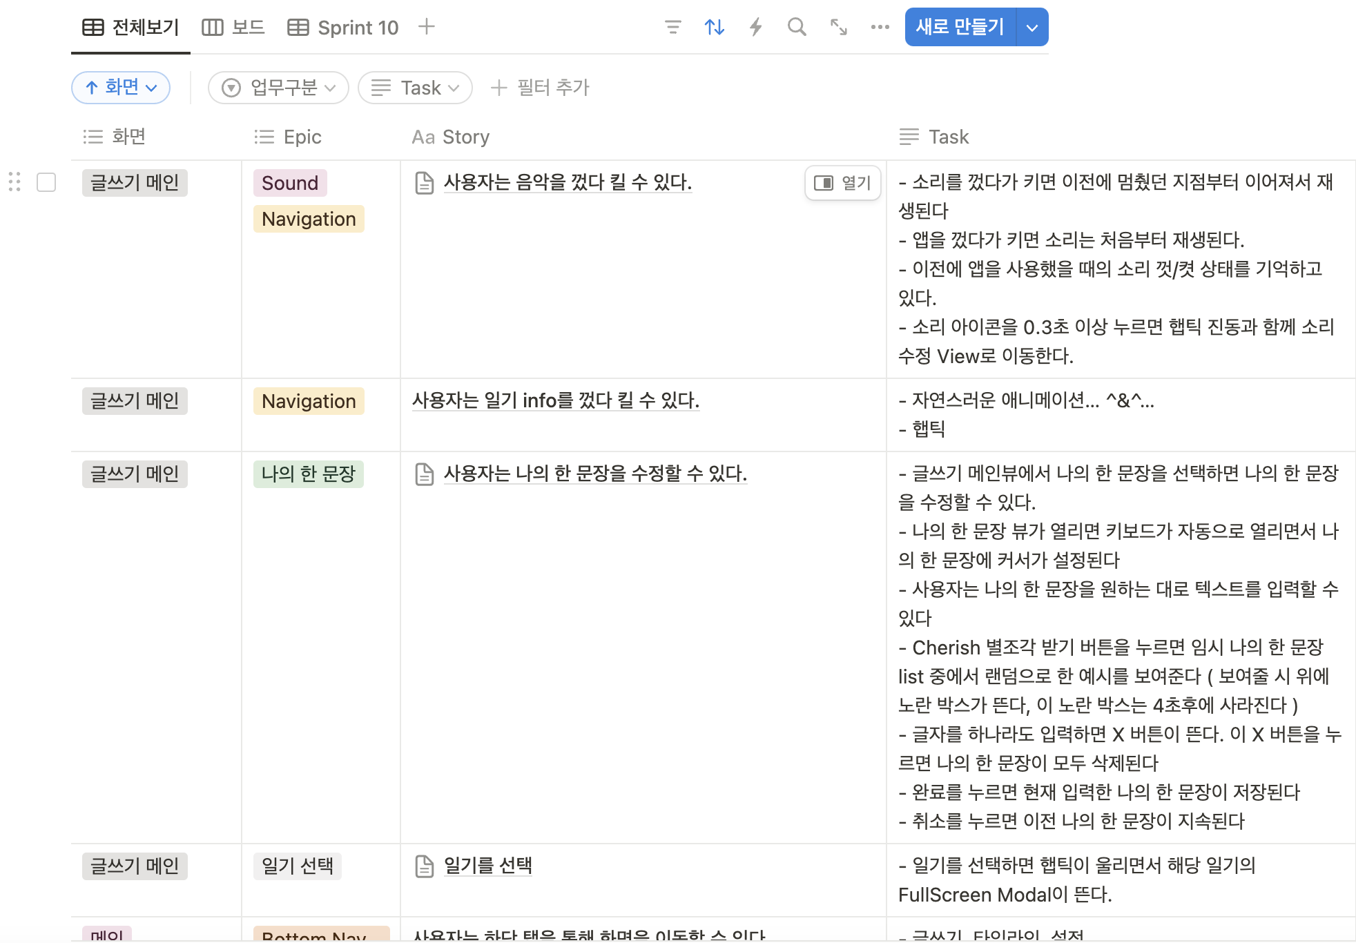Open the Task filter dropdown
Screen dimensions: 1356x943
click(x=415, y=88)
